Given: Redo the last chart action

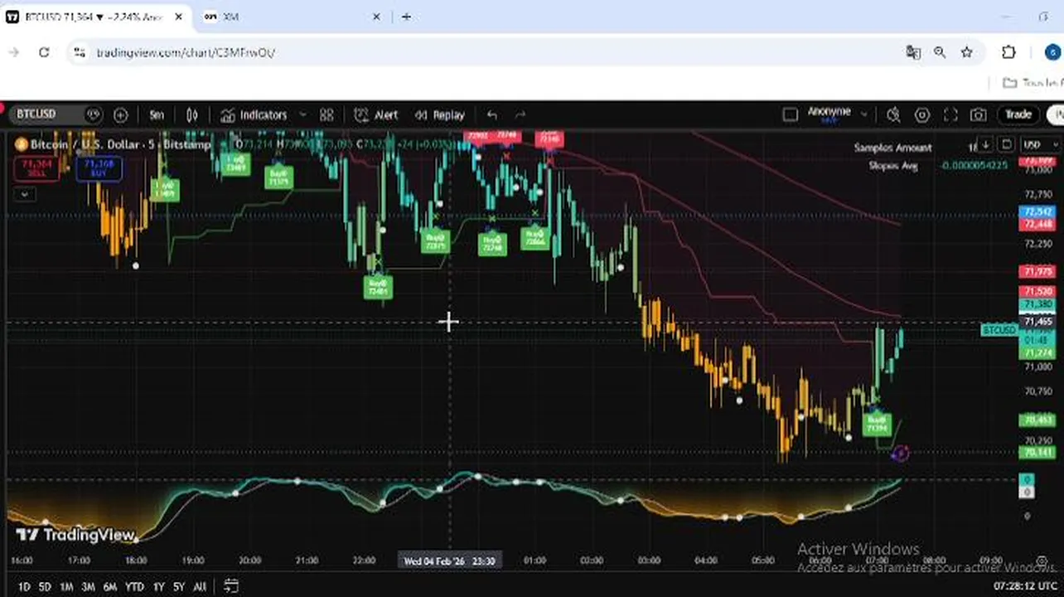Looking at the screenshot, I should click(520, 115).
